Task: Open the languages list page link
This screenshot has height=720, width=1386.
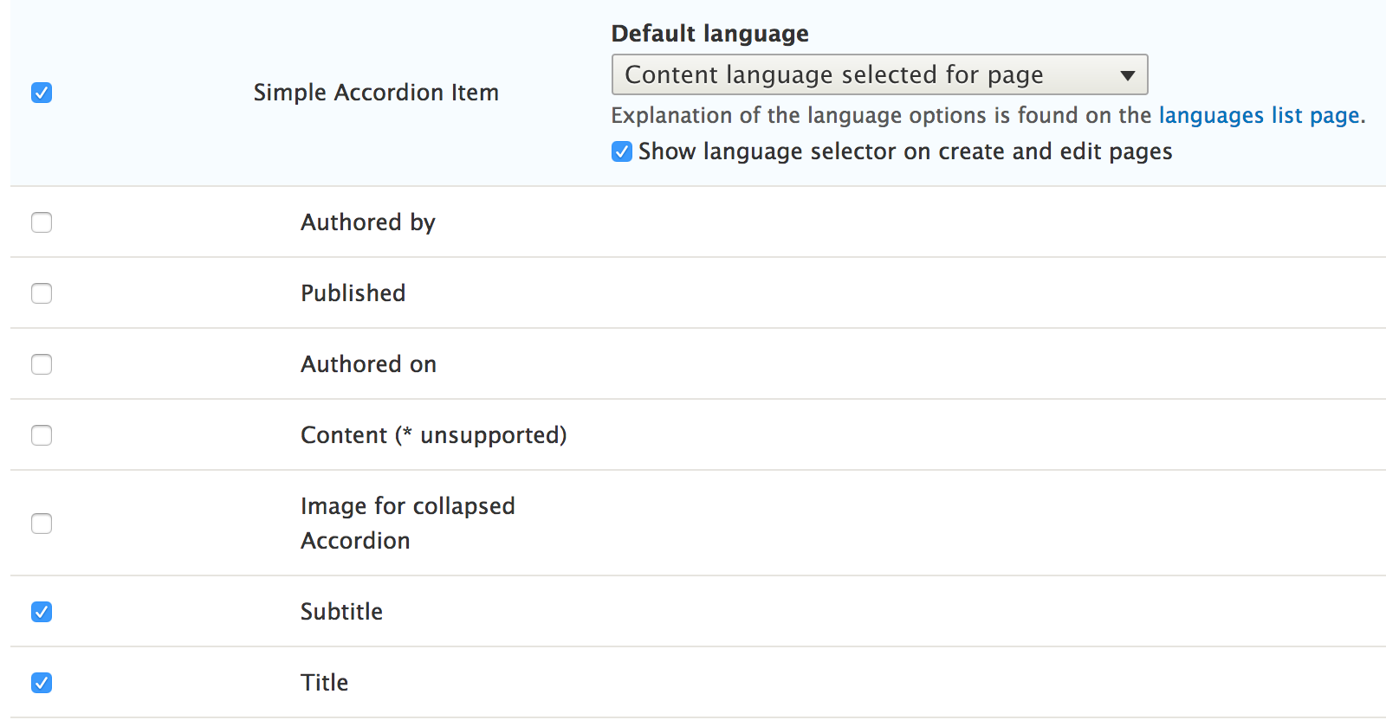Action: tap(1259, 115)
